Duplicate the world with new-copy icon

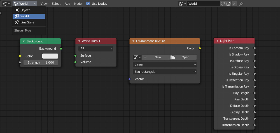point(228,4)
